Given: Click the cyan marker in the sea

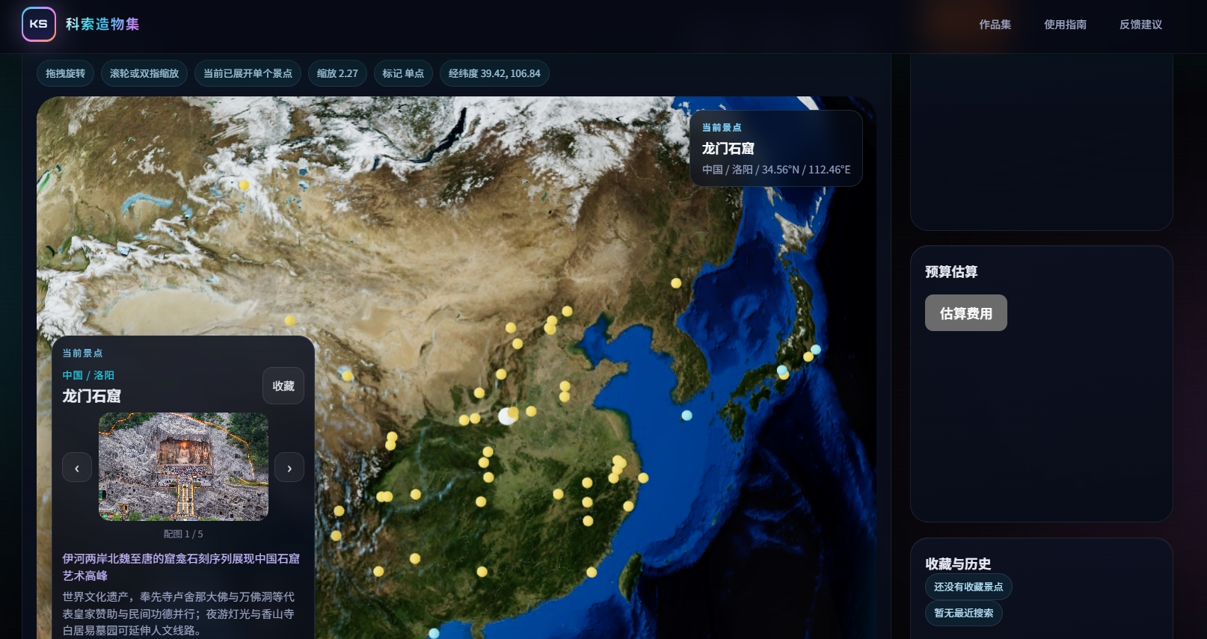Looking at the screenshot, I should 687,416.
